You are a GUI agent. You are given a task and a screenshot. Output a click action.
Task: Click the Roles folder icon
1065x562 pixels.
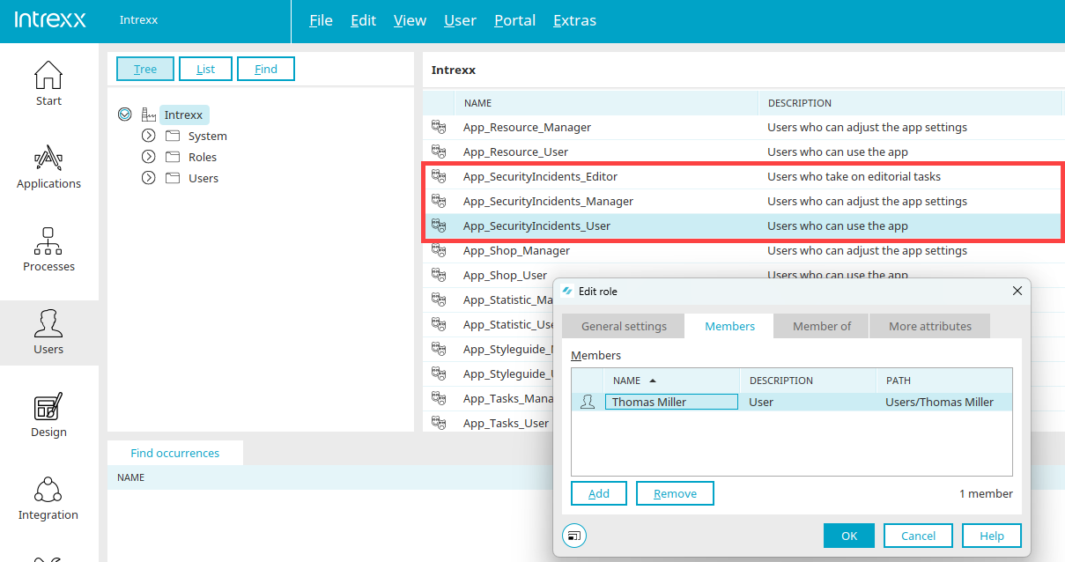172,157
